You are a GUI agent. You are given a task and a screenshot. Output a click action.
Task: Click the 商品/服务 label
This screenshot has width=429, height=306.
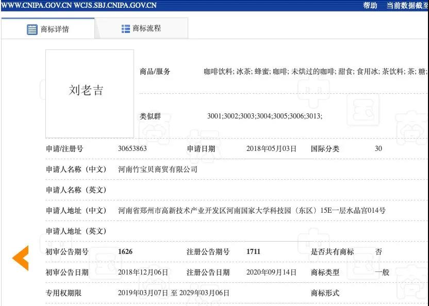(x=155, y=72)
